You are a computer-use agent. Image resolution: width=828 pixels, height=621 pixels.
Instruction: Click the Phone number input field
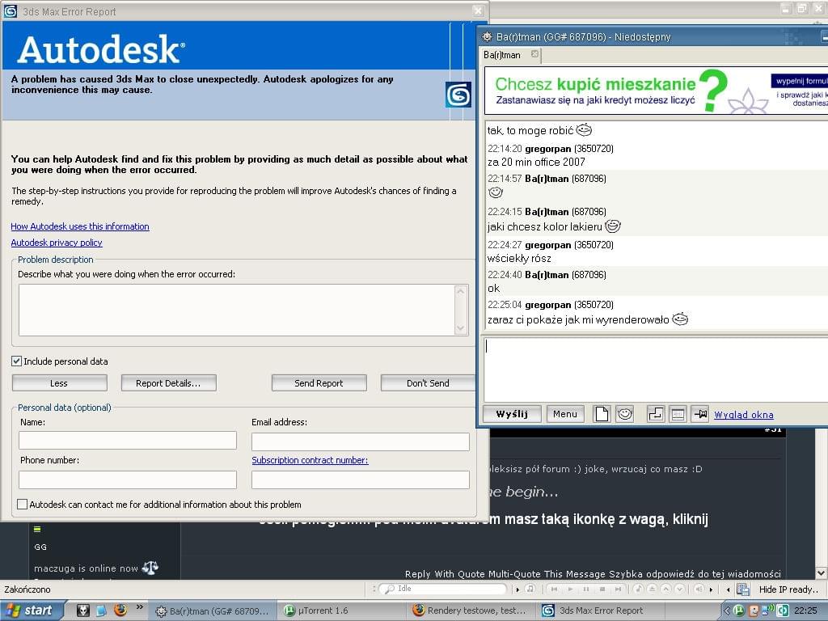point(128,480)
